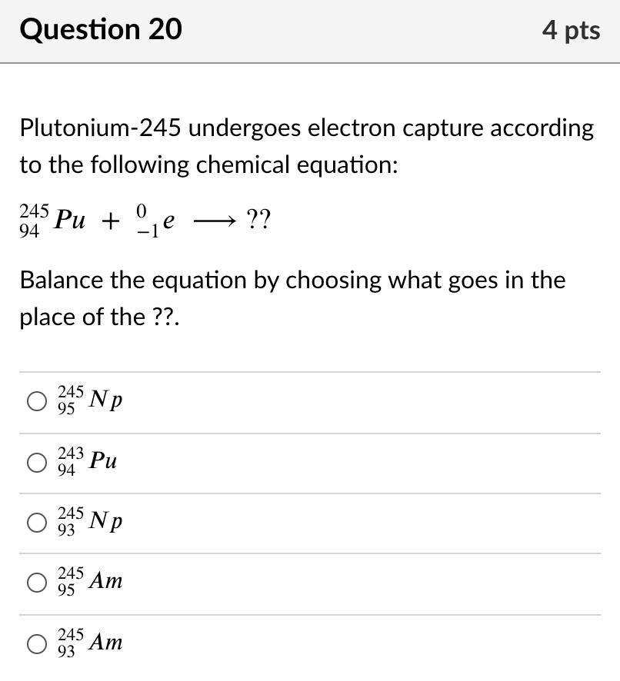This screenshot has height=681, width=620.
Task: Click the reaction arrow in the equation
Action: pyautogui.click(x=212, y=223)
